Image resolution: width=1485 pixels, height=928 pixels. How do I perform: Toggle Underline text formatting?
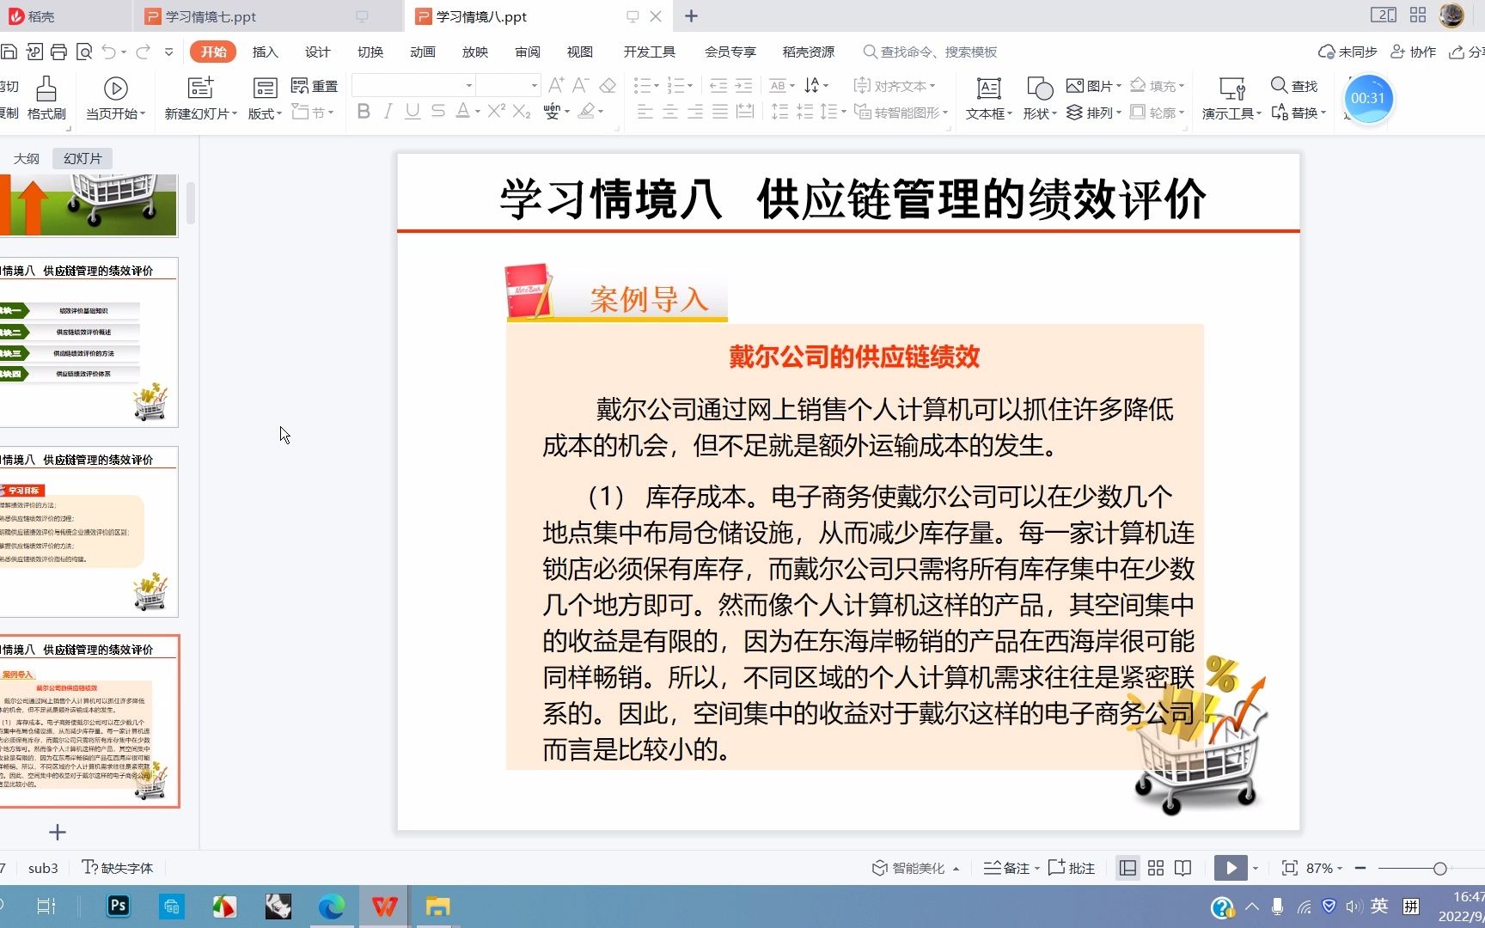pyautogui.click(x=412, y=111)
